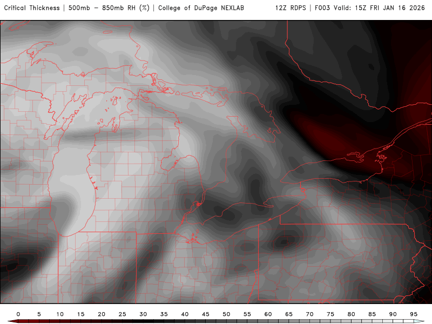432x324 pixels.
Task: Click the '12Z RDPS' model run label
Action: point(291,8)
